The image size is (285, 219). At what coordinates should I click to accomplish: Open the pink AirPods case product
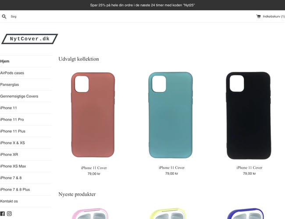pos(90,214)
